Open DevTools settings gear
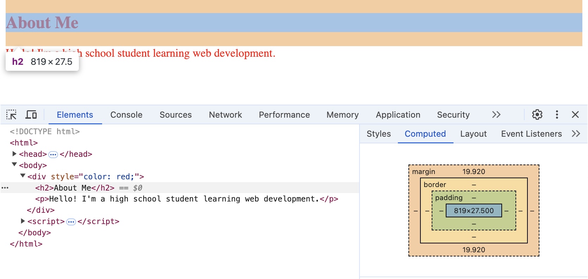The width and height of the screenshot is (588, 279). [x=537, y=115]
